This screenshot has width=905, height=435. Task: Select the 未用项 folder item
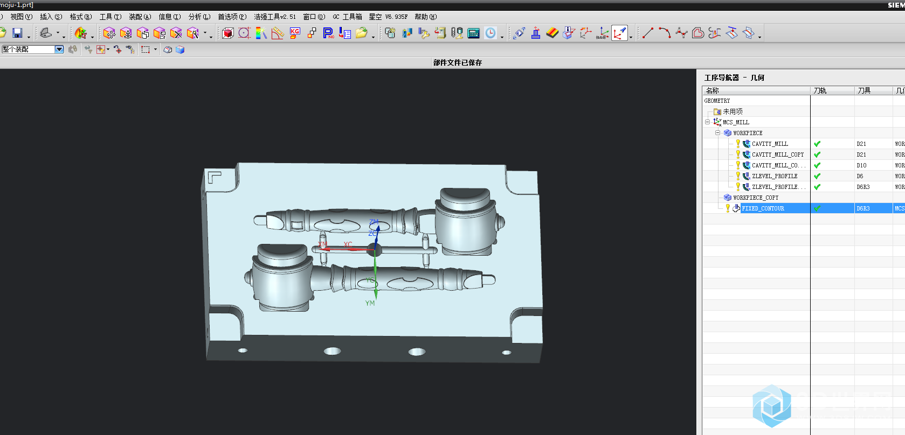[733, 111]
